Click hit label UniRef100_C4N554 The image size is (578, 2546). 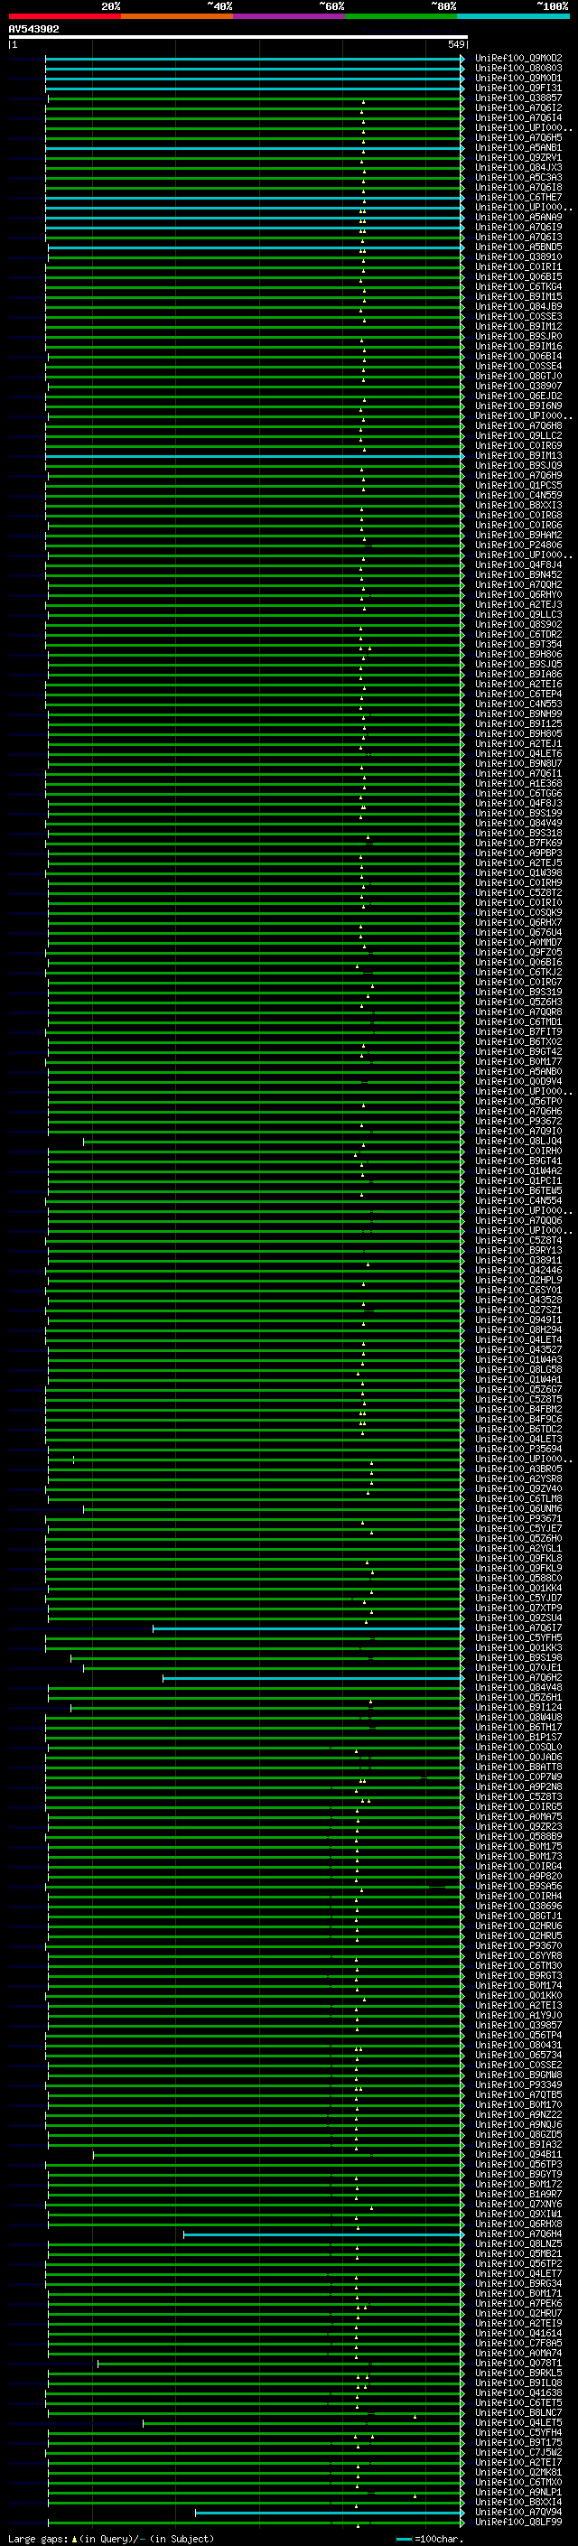coord(518,1201)
